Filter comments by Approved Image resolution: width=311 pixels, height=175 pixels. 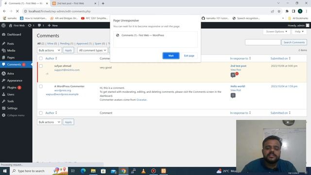[84, 43]
